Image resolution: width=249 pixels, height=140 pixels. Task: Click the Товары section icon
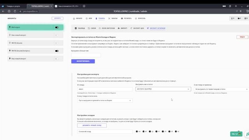96,18
